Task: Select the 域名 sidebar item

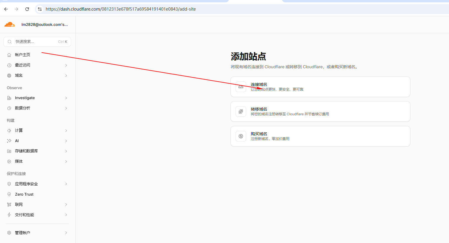Action: coord(37,75)
